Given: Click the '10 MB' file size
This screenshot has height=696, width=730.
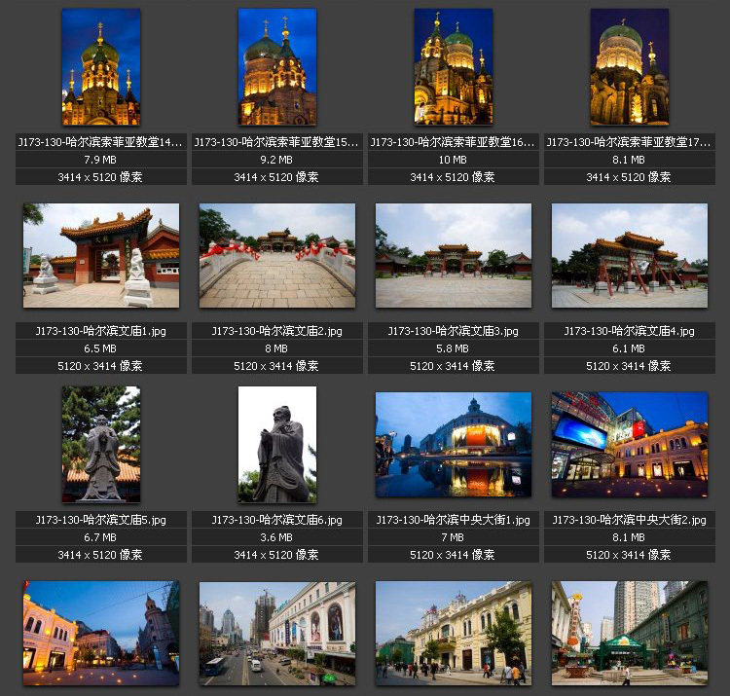Looking at the screenshot, I should click(453, 160).
